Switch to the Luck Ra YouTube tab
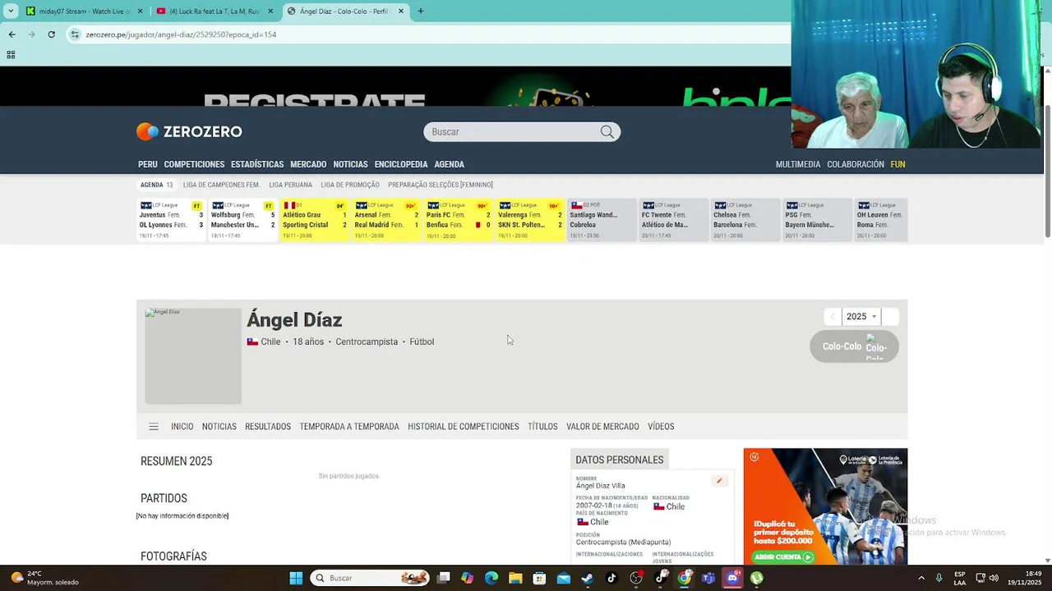The height and width of the screenshot is (591, 1052). point(215,11)
